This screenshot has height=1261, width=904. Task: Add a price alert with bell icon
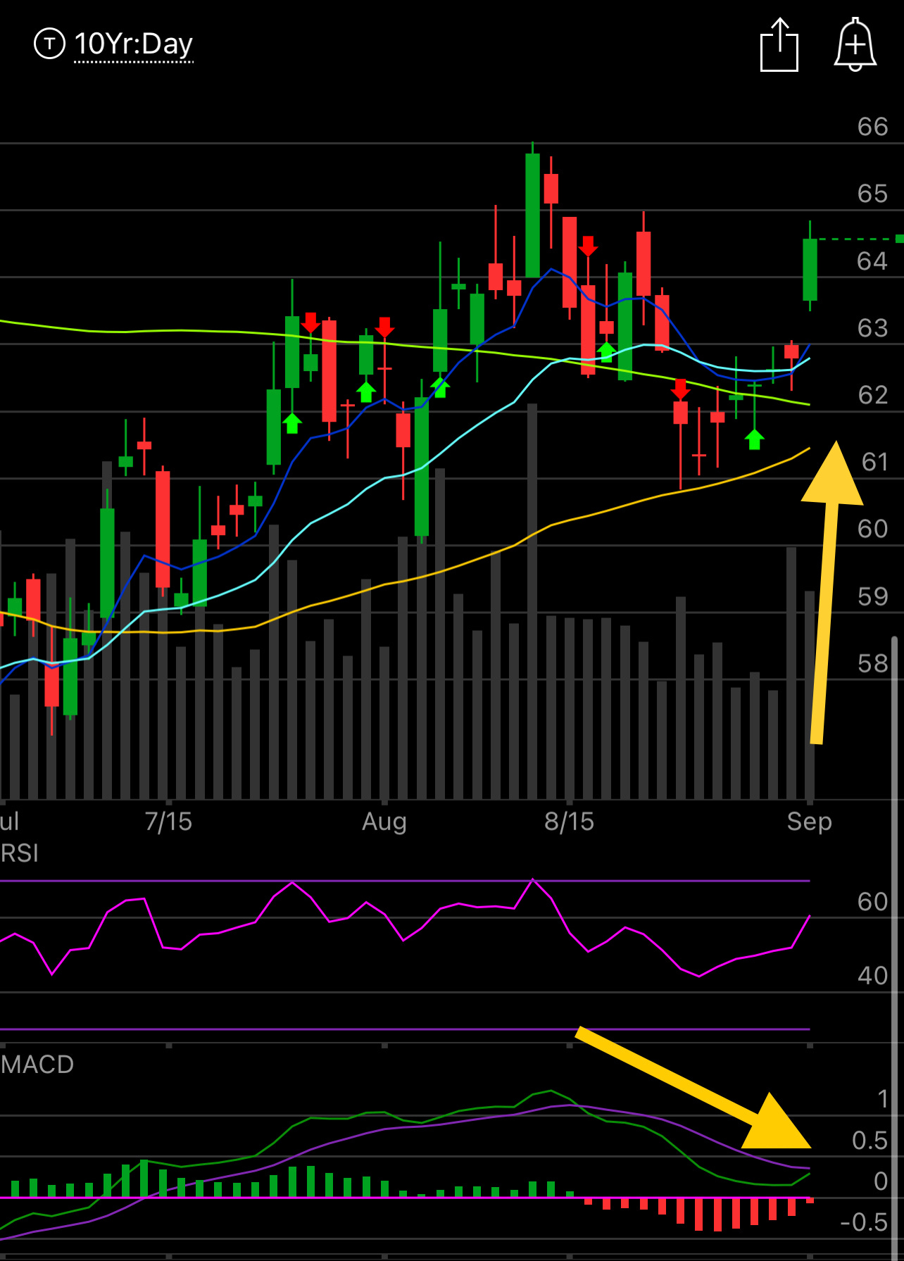[855, 44]
